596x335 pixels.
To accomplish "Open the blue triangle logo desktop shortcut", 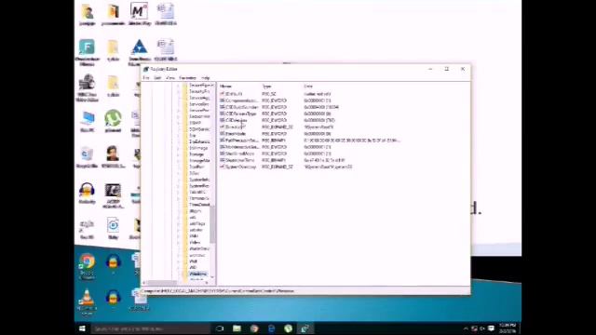I will [139, 52].
